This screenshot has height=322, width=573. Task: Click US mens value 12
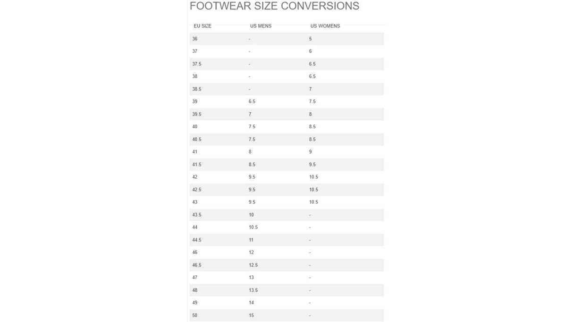click(251, 253)
